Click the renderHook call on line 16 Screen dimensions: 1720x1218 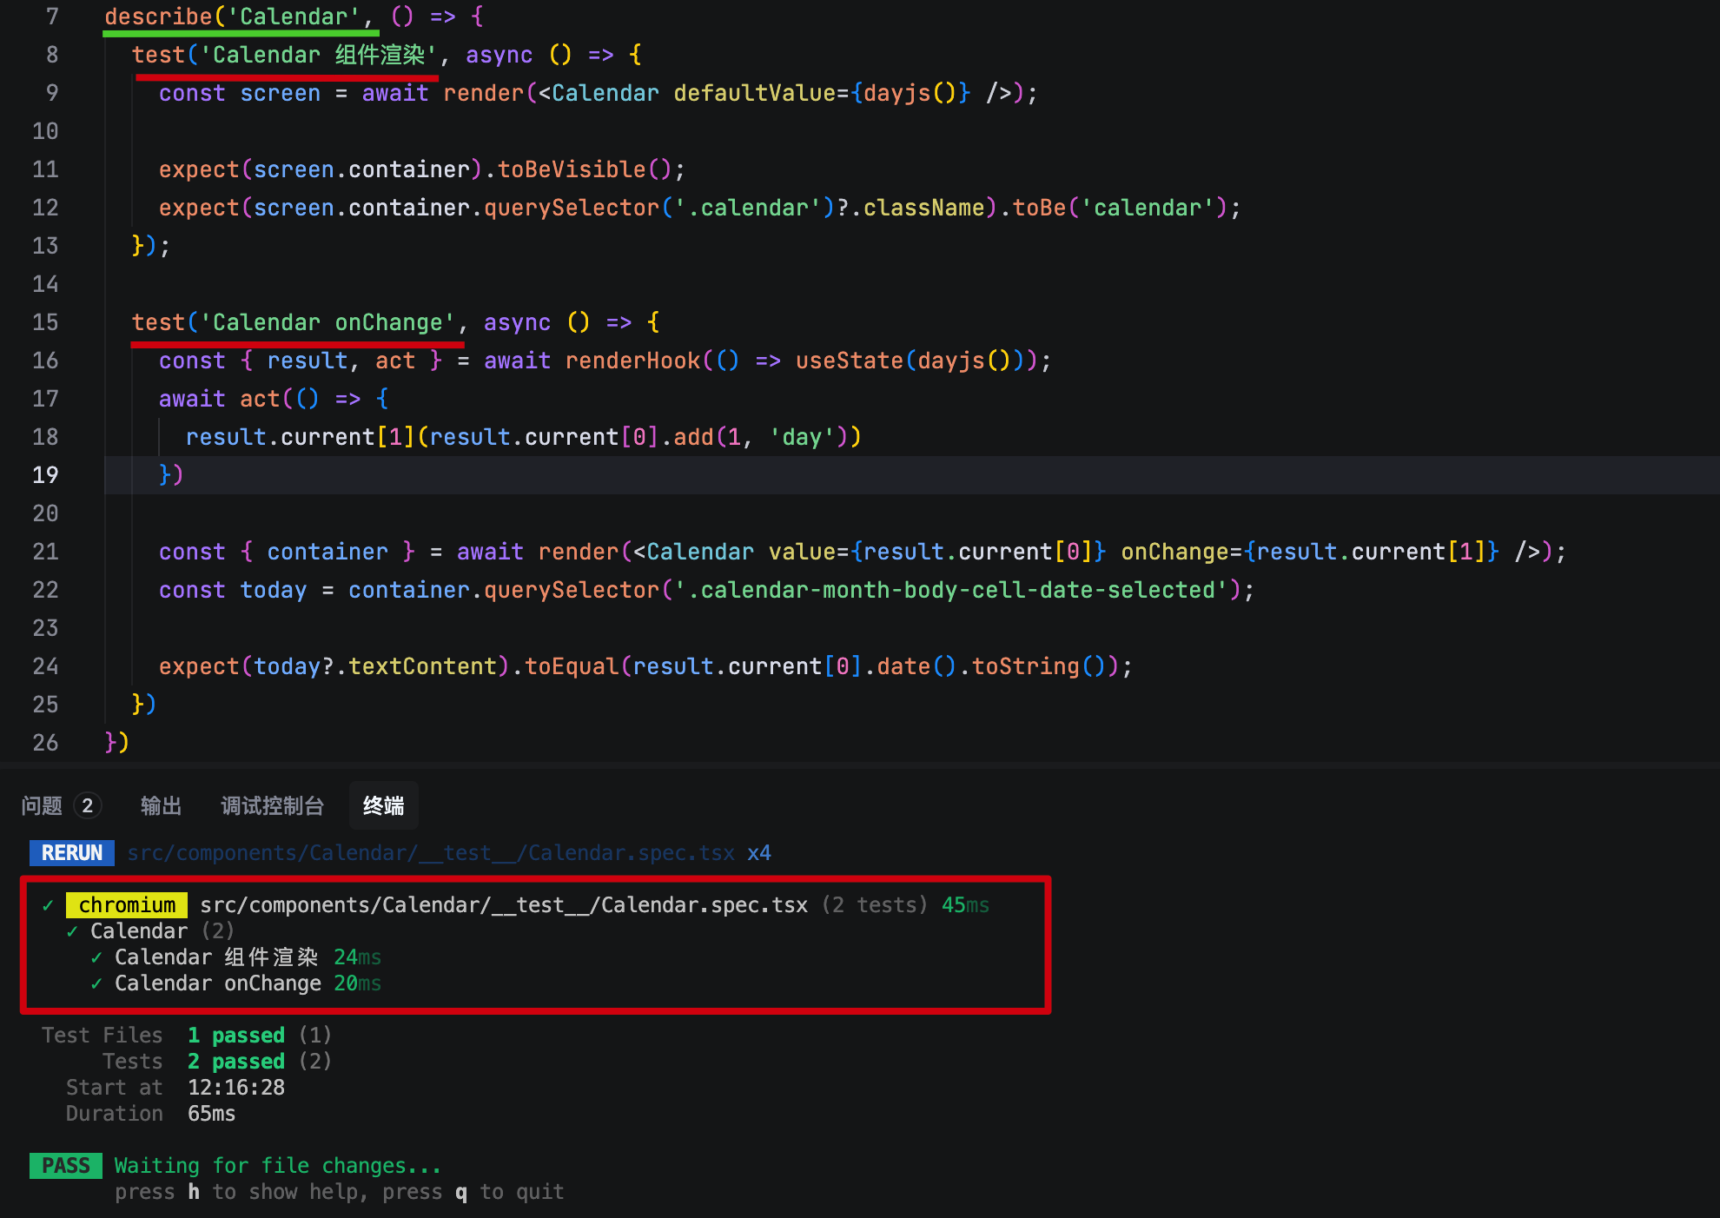pos(632,361)
